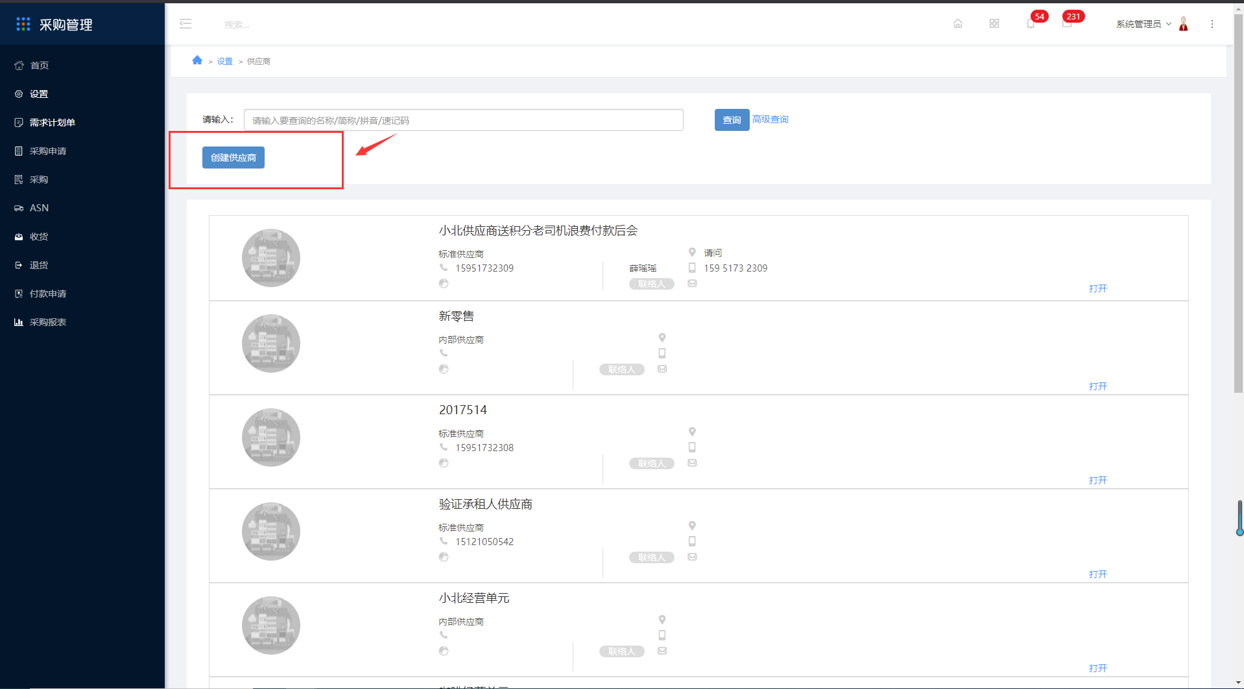
Task: Click the phone icon beside 15121050542
Action: 444,541
